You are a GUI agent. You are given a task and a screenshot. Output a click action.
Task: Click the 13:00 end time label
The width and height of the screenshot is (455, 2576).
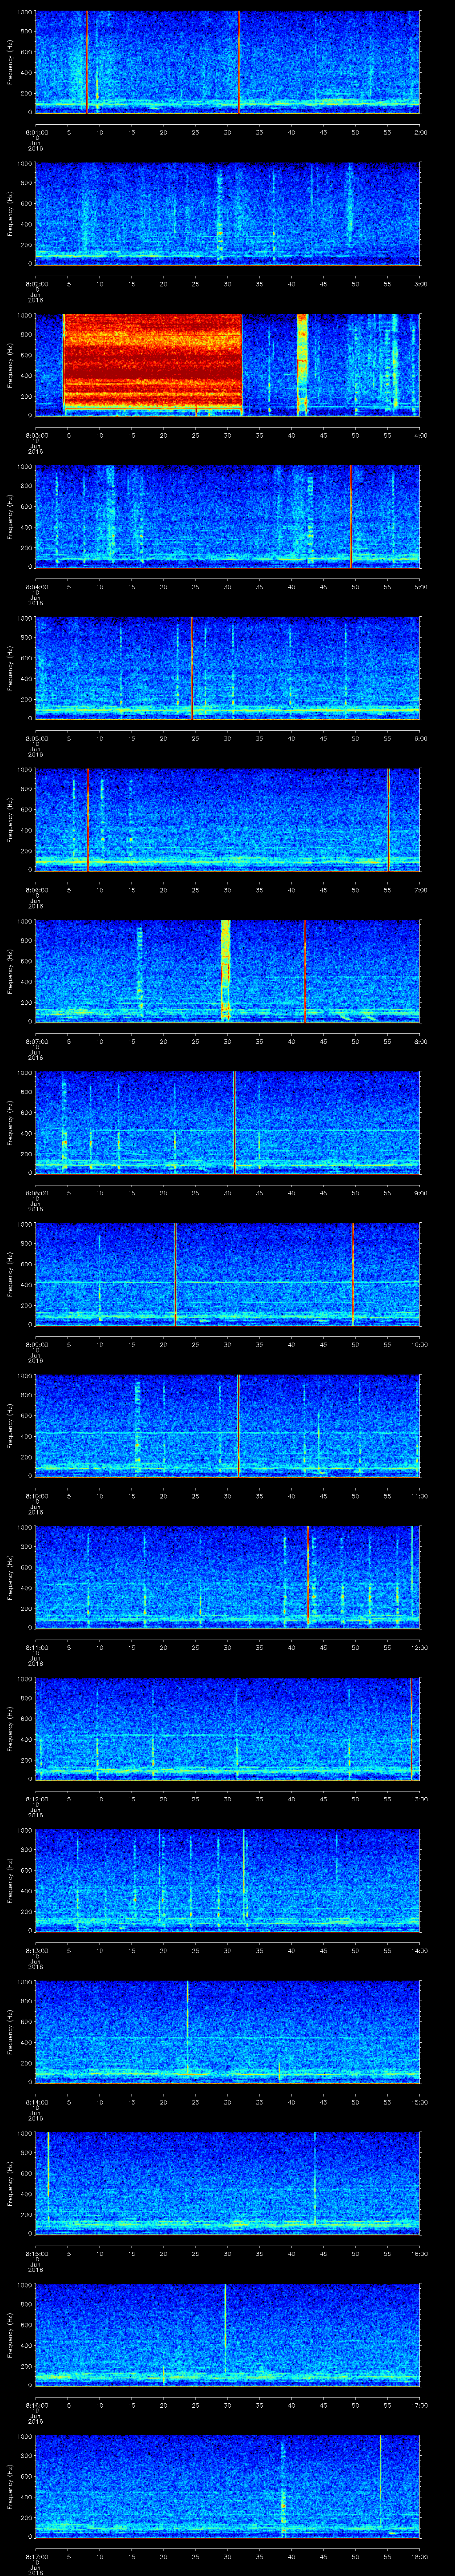(x=419, y=1799)
